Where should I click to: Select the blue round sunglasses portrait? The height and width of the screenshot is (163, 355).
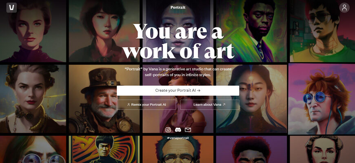(x=322, y=99)
